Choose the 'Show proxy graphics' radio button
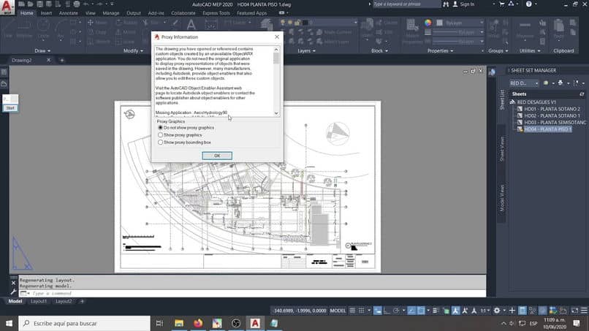Screen dimensions: 589x331 161,135
